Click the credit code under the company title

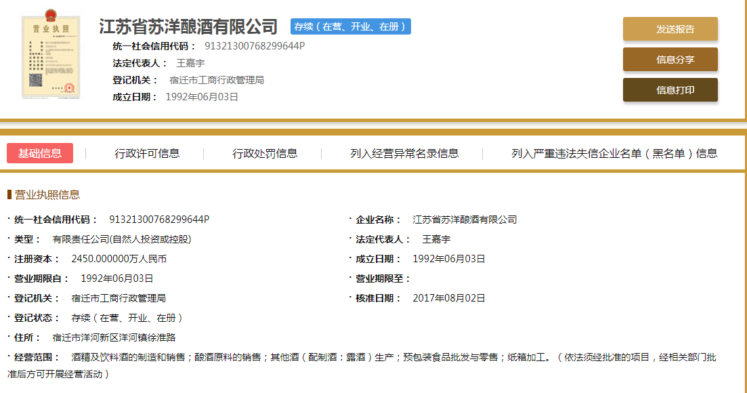tap(254, 46)
